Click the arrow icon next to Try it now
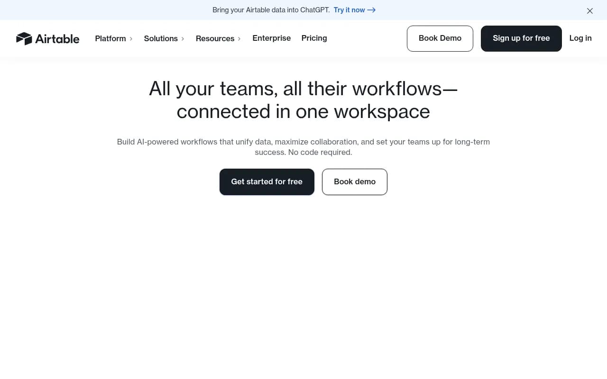This screenshot has height=379, width=607. [371, 10]
